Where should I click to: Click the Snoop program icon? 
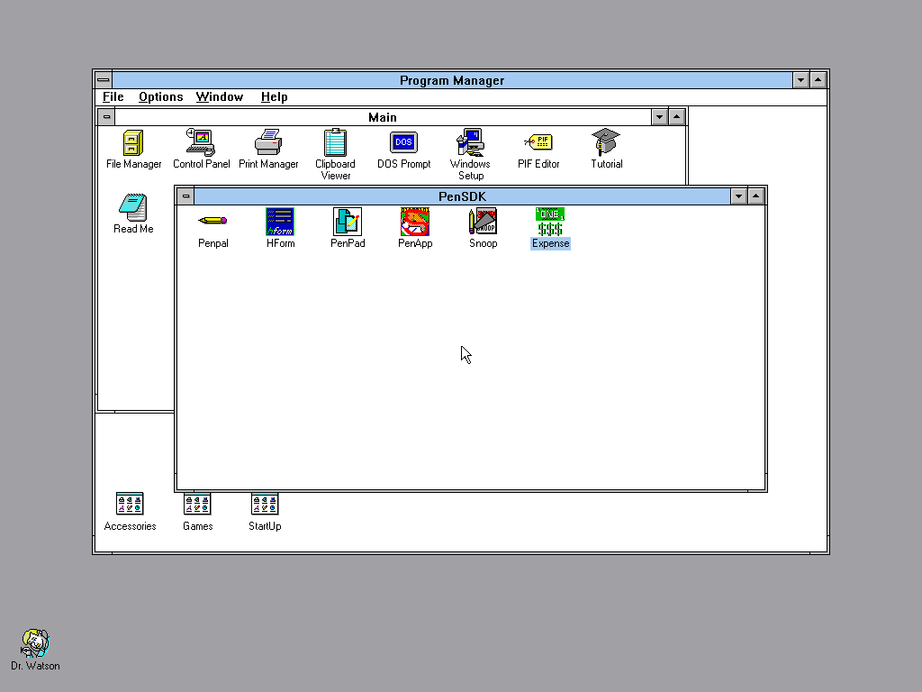[x=483, y=222]
